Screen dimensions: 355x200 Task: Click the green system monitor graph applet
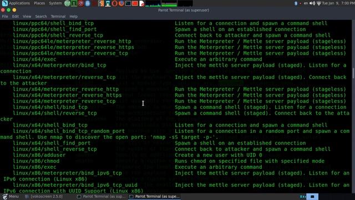click(x=169, y=3)
